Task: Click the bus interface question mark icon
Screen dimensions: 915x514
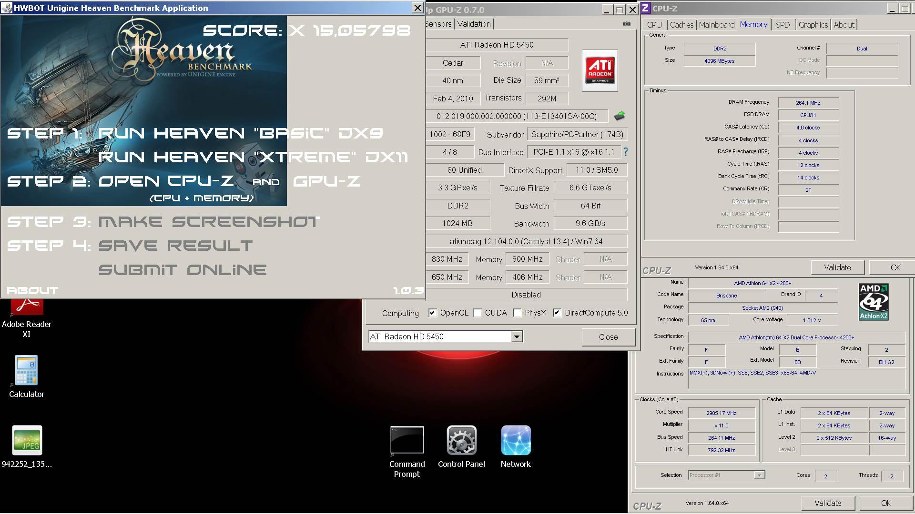Action: pos(626,152)
